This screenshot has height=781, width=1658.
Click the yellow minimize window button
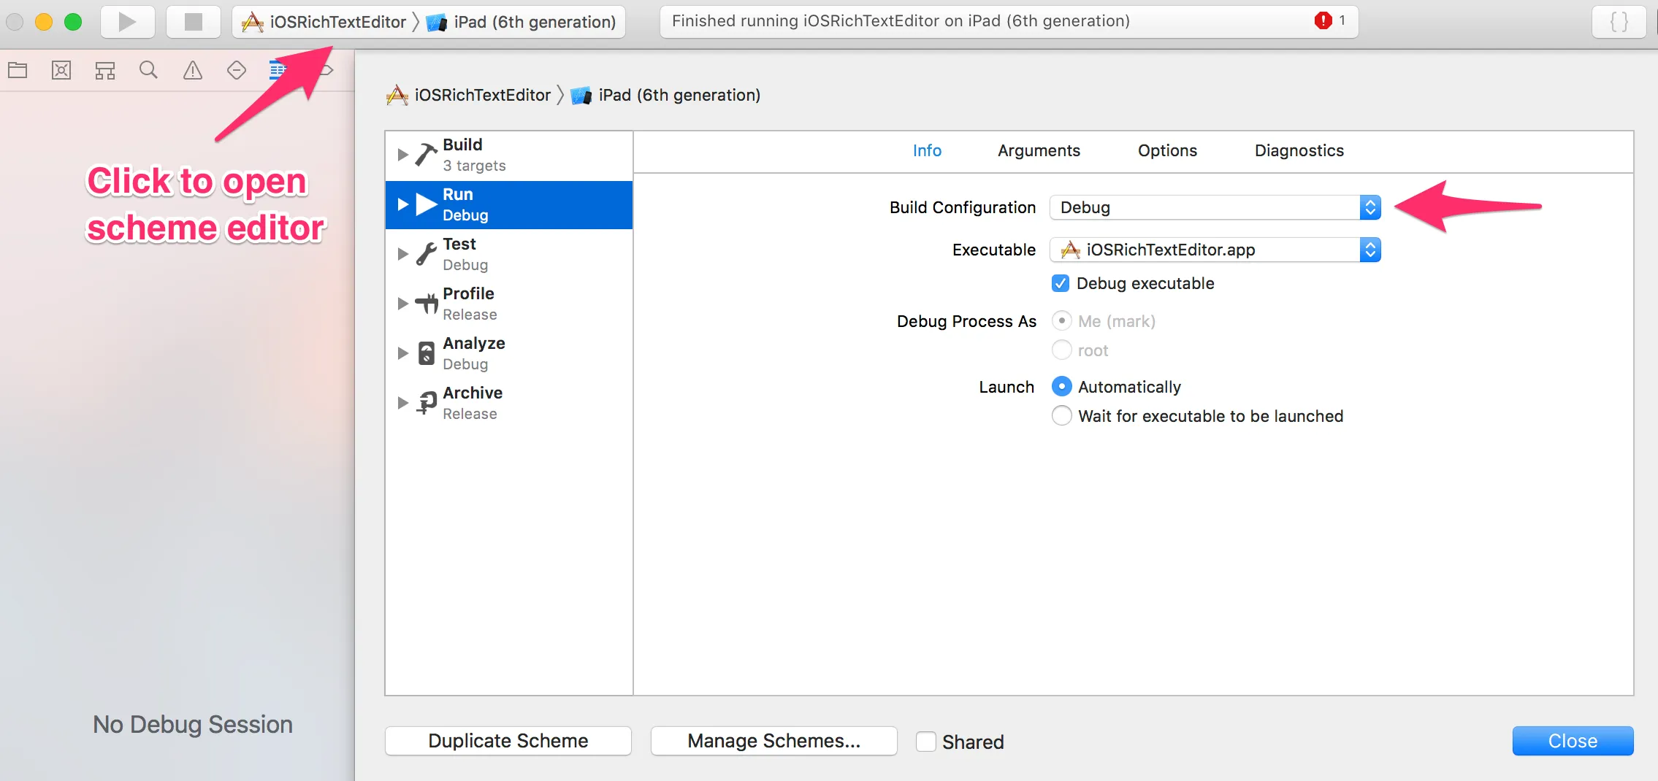[44, 22]
